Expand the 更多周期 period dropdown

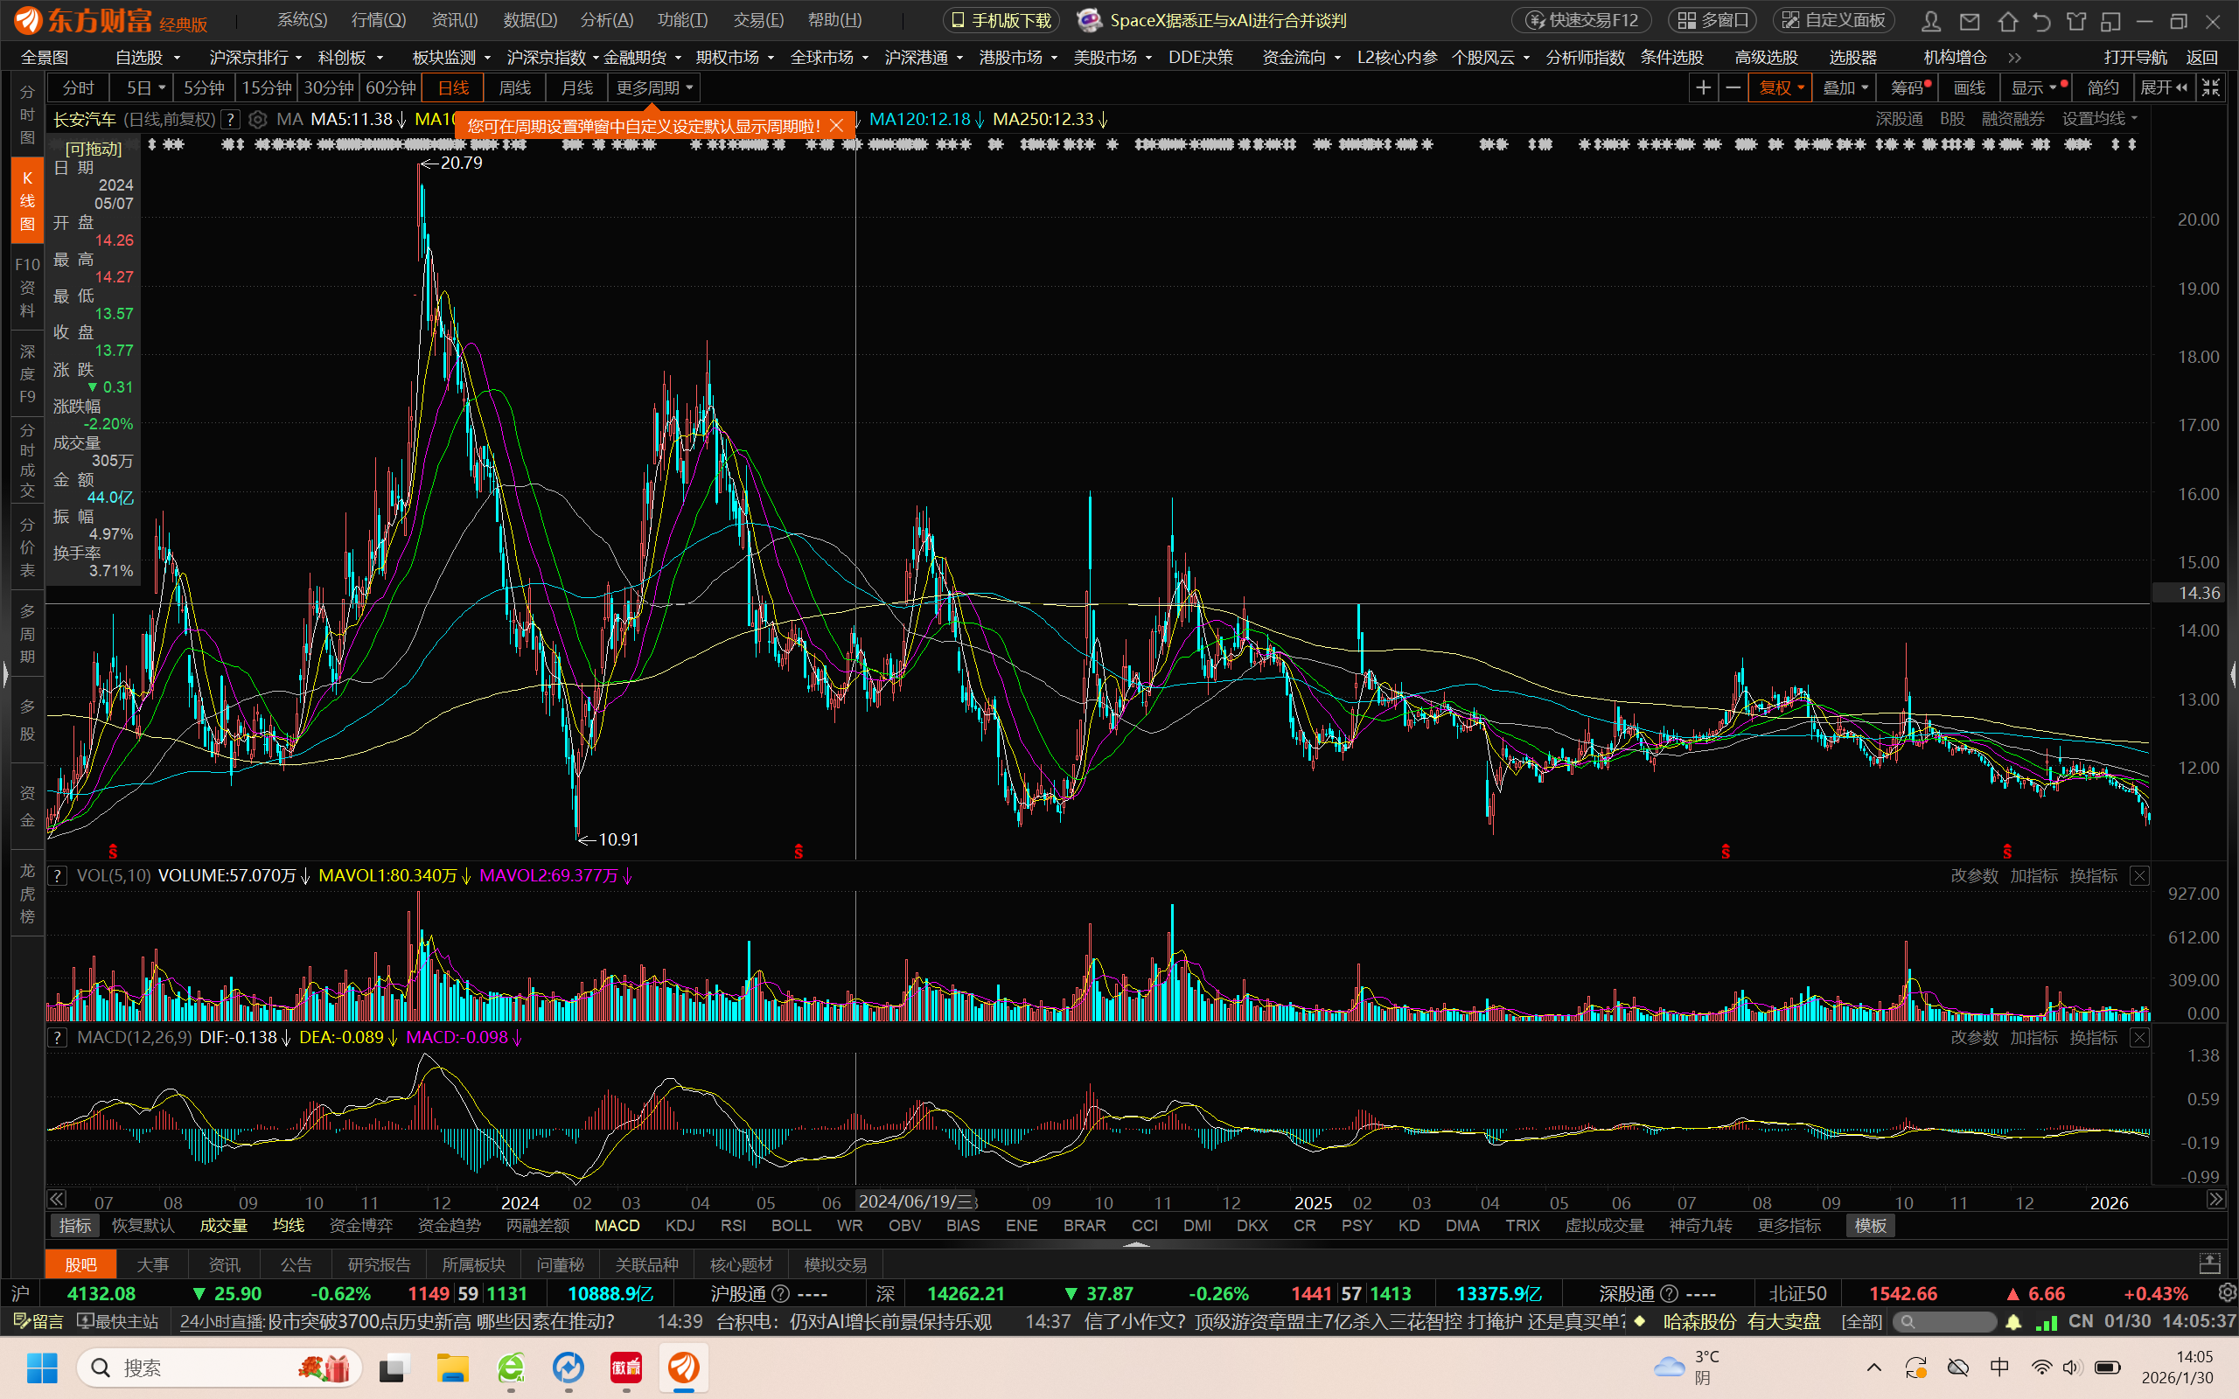[653, 88]
